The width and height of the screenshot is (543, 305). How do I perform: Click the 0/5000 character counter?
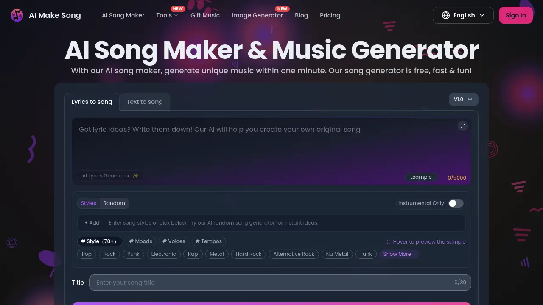(457, 178)
